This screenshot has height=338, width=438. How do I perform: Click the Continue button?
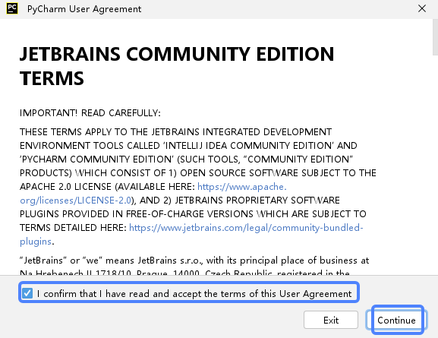click(396, 320)
